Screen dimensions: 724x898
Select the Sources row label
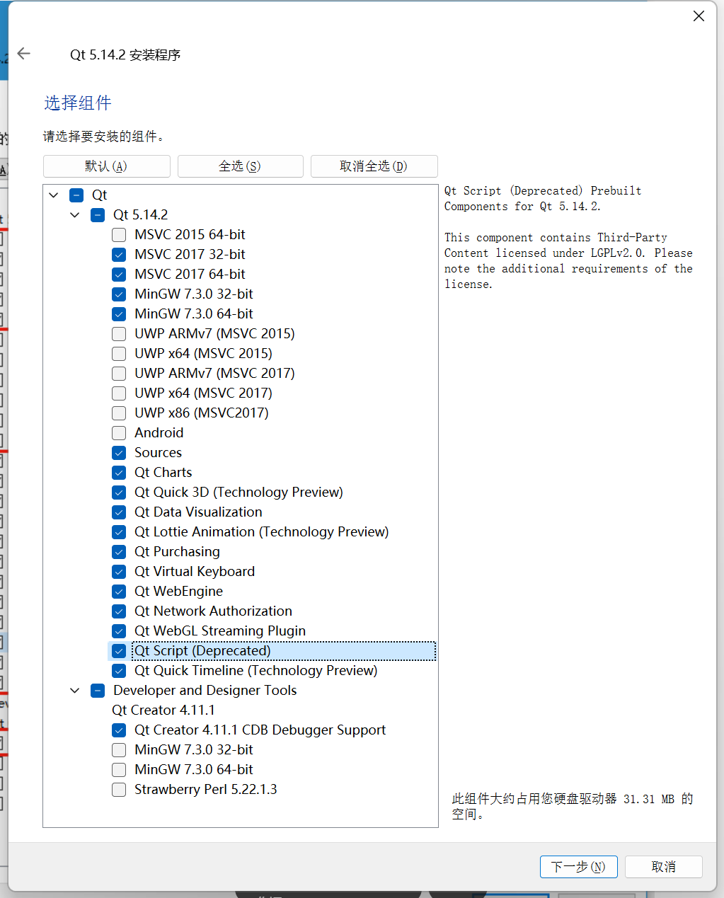[x=159, y=452]
